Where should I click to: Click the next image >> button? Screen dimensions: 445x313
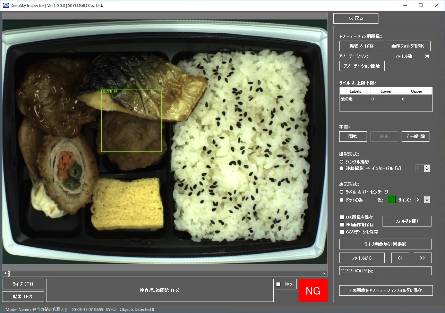coord(422,258)
